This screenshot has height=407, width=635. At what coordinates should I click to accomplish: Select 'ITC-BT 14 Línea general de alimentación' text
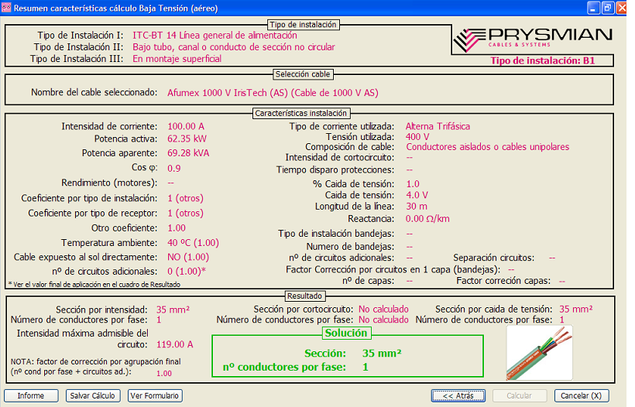click(215, 36)
